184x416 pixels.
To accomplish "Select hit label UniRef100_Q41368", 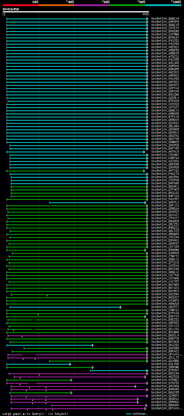I will (165, 63).
